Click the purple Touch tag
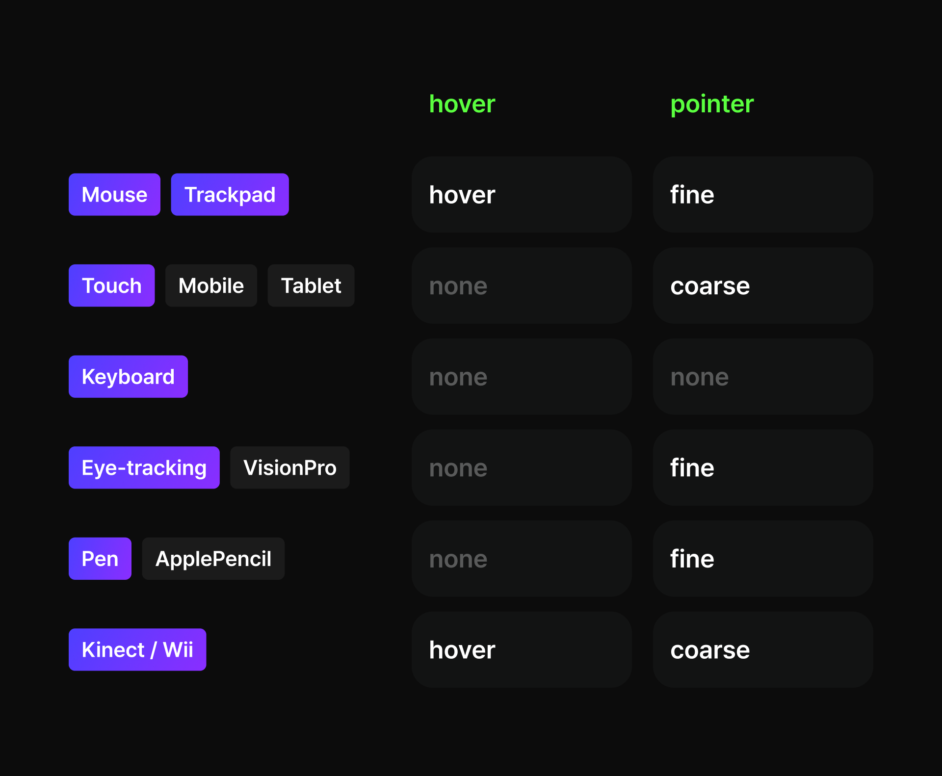942x776 pixels. (111, 285)
